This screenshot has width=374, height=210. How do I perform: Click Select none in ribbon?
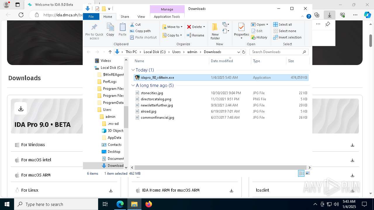(x=285, y=31)
